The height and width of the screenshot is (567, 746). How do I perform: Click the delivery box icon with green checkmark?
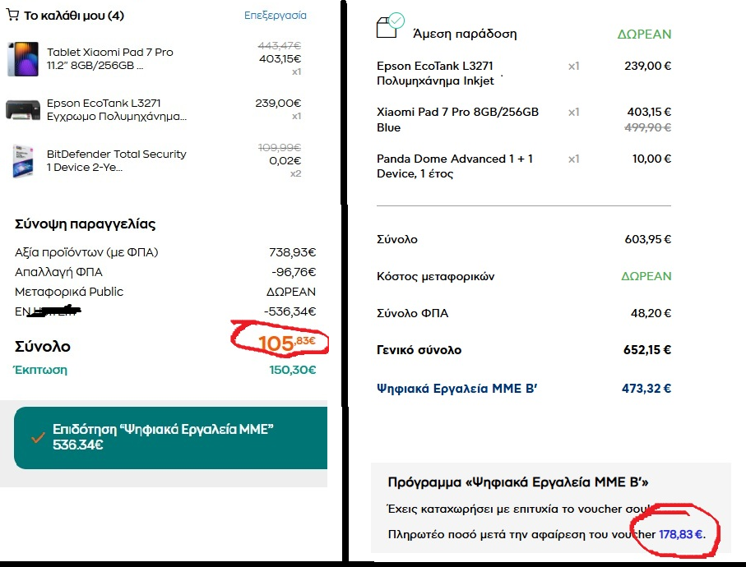point(390,25)
